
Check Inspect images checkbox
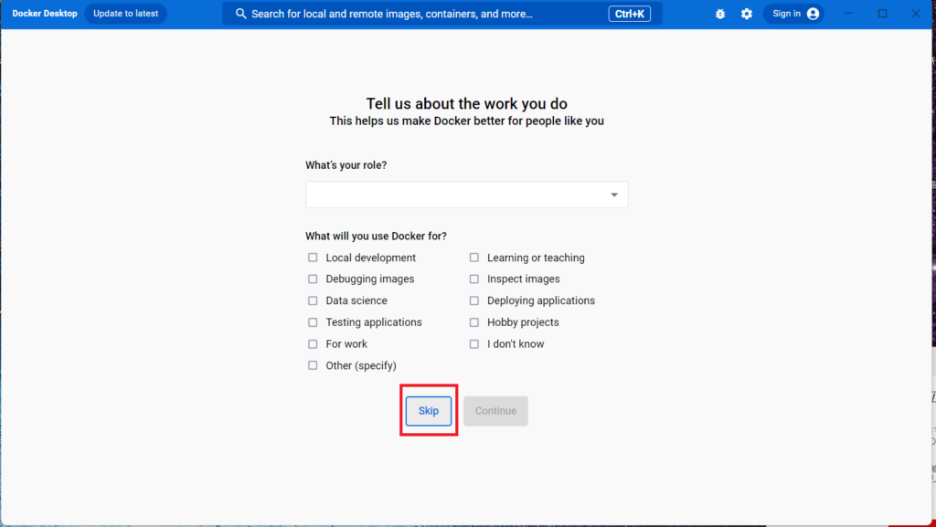click(474, 279)
